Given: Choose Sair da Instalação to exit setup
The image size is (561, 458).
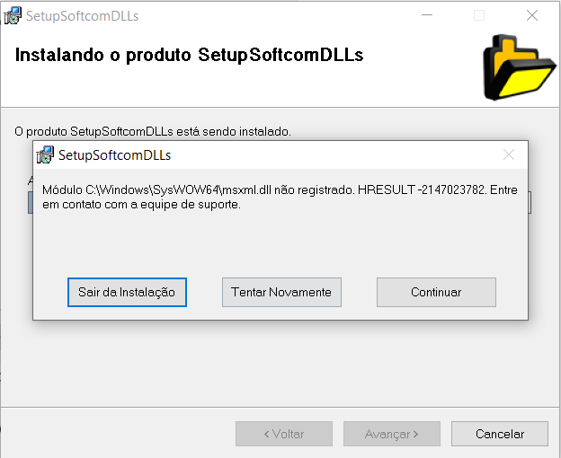Looking at the screenshot, I should [127, 292].
